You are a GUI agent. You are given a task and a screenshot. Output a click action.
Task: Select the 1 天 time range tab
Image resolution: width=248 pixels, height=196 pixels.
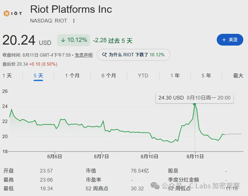point(7,76)
